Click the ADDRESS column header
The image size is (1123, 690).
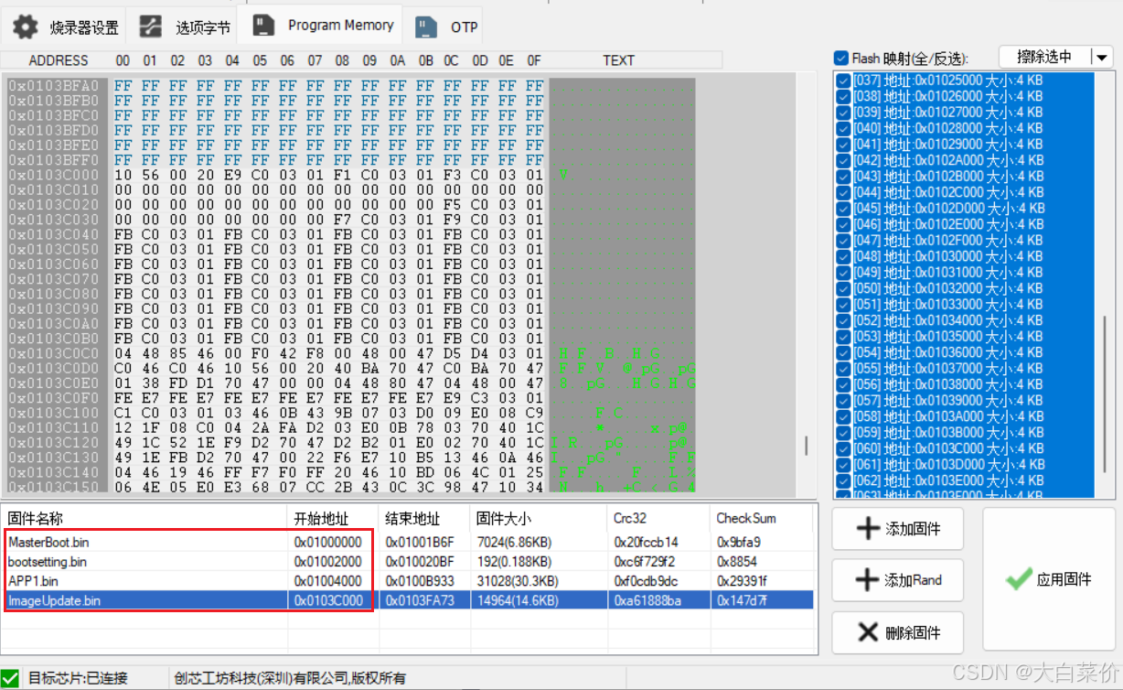[x=59, y=60]
